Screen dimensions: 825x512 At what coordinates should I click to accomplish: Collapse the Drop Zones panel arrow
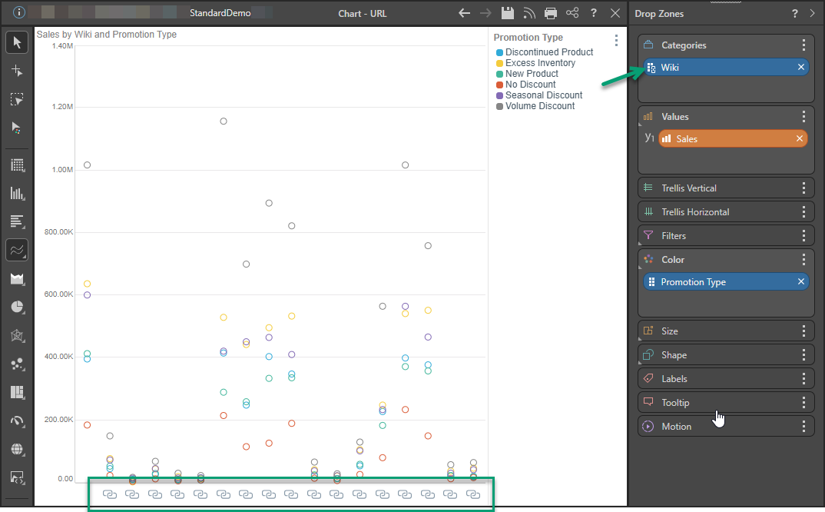pos(813,13)
